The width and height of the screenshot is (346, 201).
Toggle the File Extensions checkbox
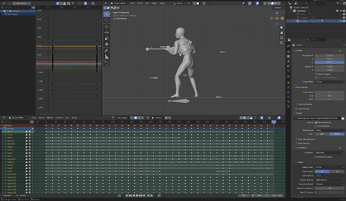pyautogui.click(x=316, y=122)
